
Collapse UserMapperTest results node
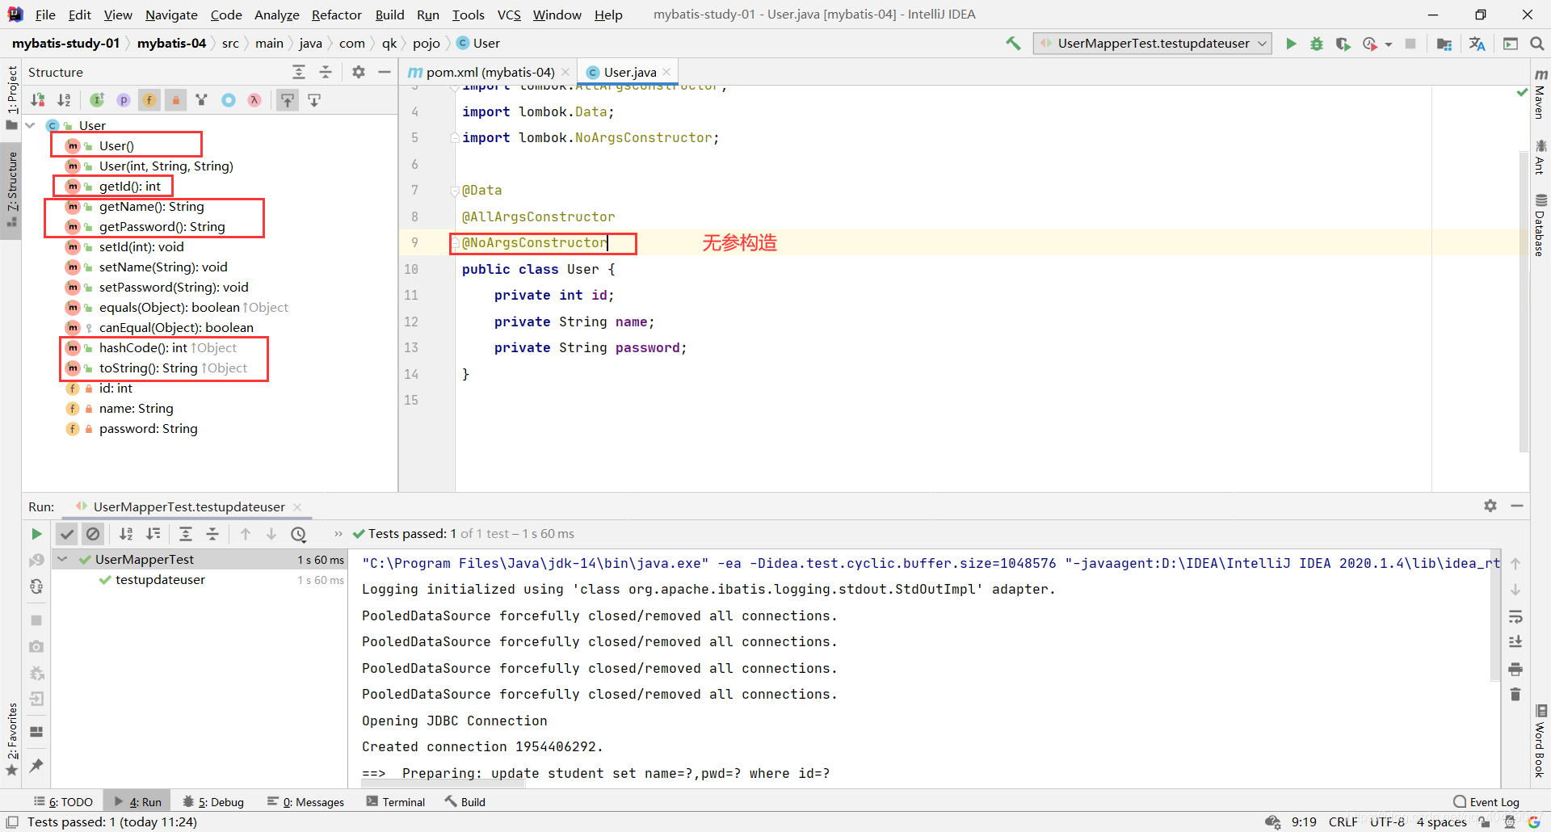(62, 559)
